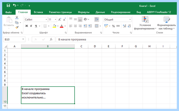The height and width of the screenshot is (111, 179).
Task: Open the Вид tab
Action: [139, 12]
